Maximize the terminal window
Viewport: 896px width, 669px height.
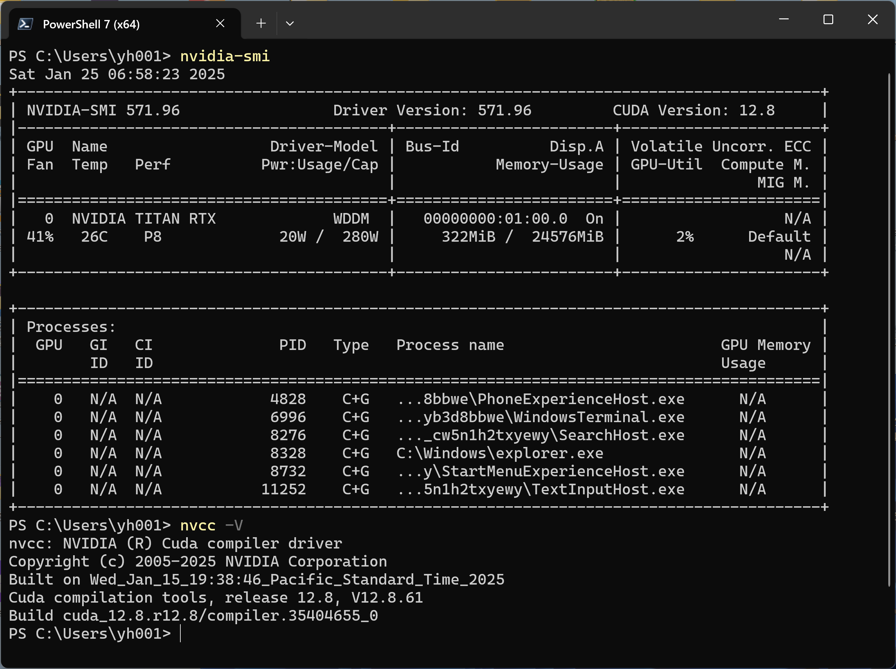click(x=828, y=19)
